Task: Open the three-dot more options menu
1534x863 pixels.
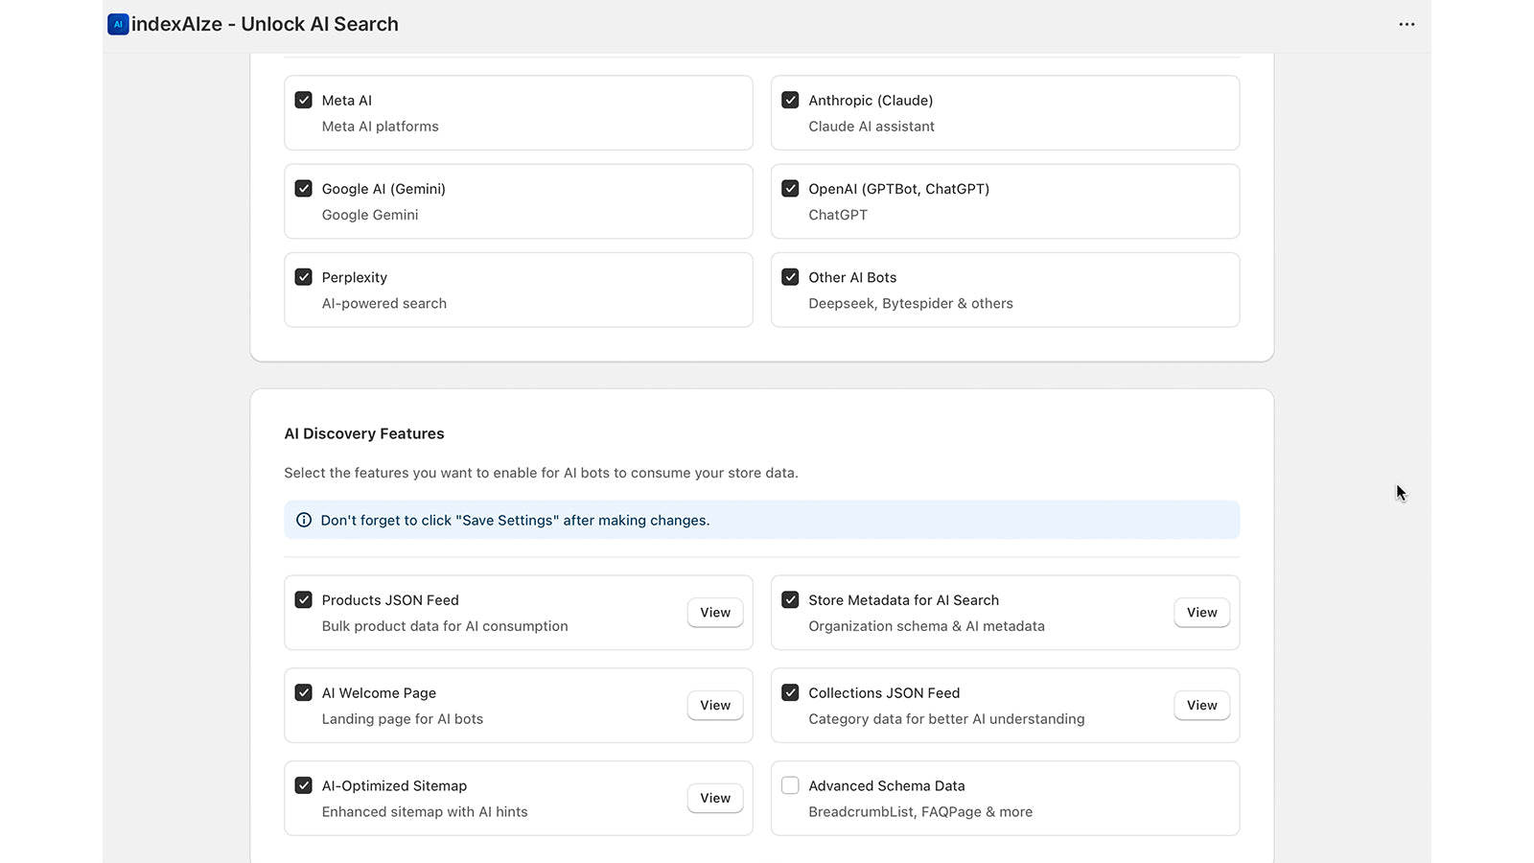Action: tap(1406, 24)
